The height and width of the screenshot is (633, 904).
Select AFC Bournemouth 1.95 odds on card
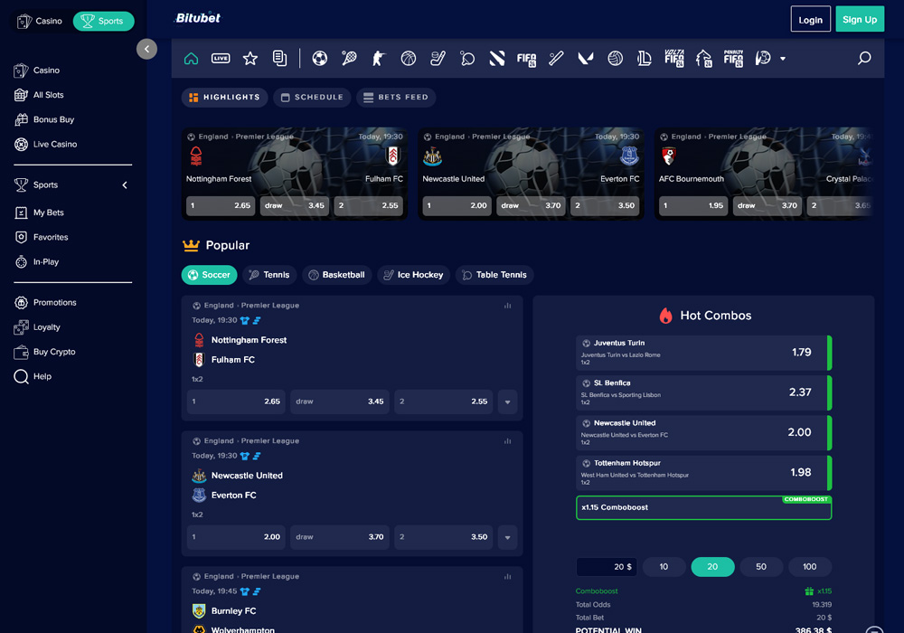(x=693, y=206)
